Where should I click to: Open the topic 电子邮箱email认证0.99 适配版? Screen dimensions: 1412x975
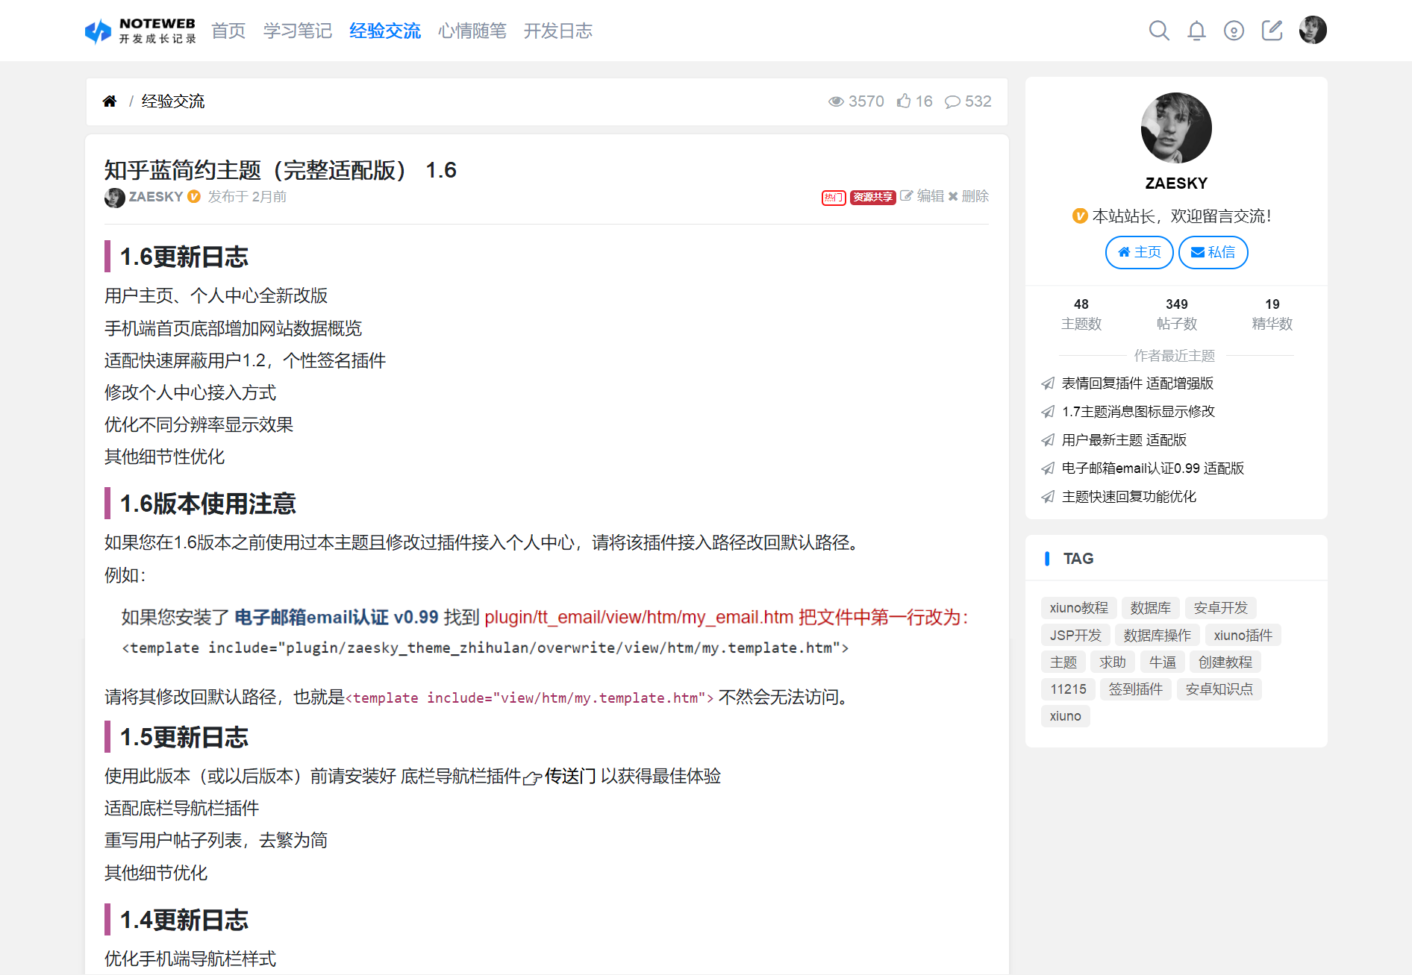click(x=1152, y=468)
